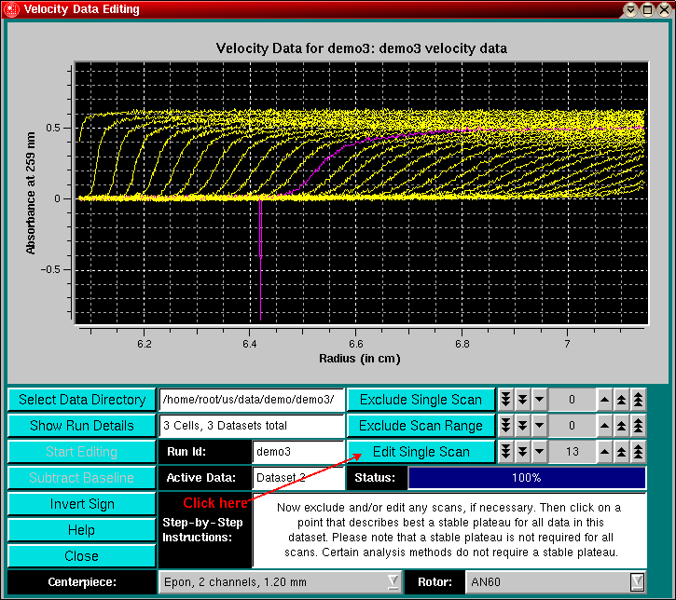The height and width of the screenshot is (600, 676).
Task: Click the application icon in the title bar
Action: tap(11, 9)
